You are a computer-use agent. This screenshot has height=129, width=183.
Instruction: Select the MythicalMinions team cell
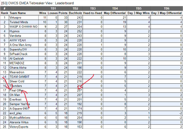pyautogui.click(x=24, y=118)
